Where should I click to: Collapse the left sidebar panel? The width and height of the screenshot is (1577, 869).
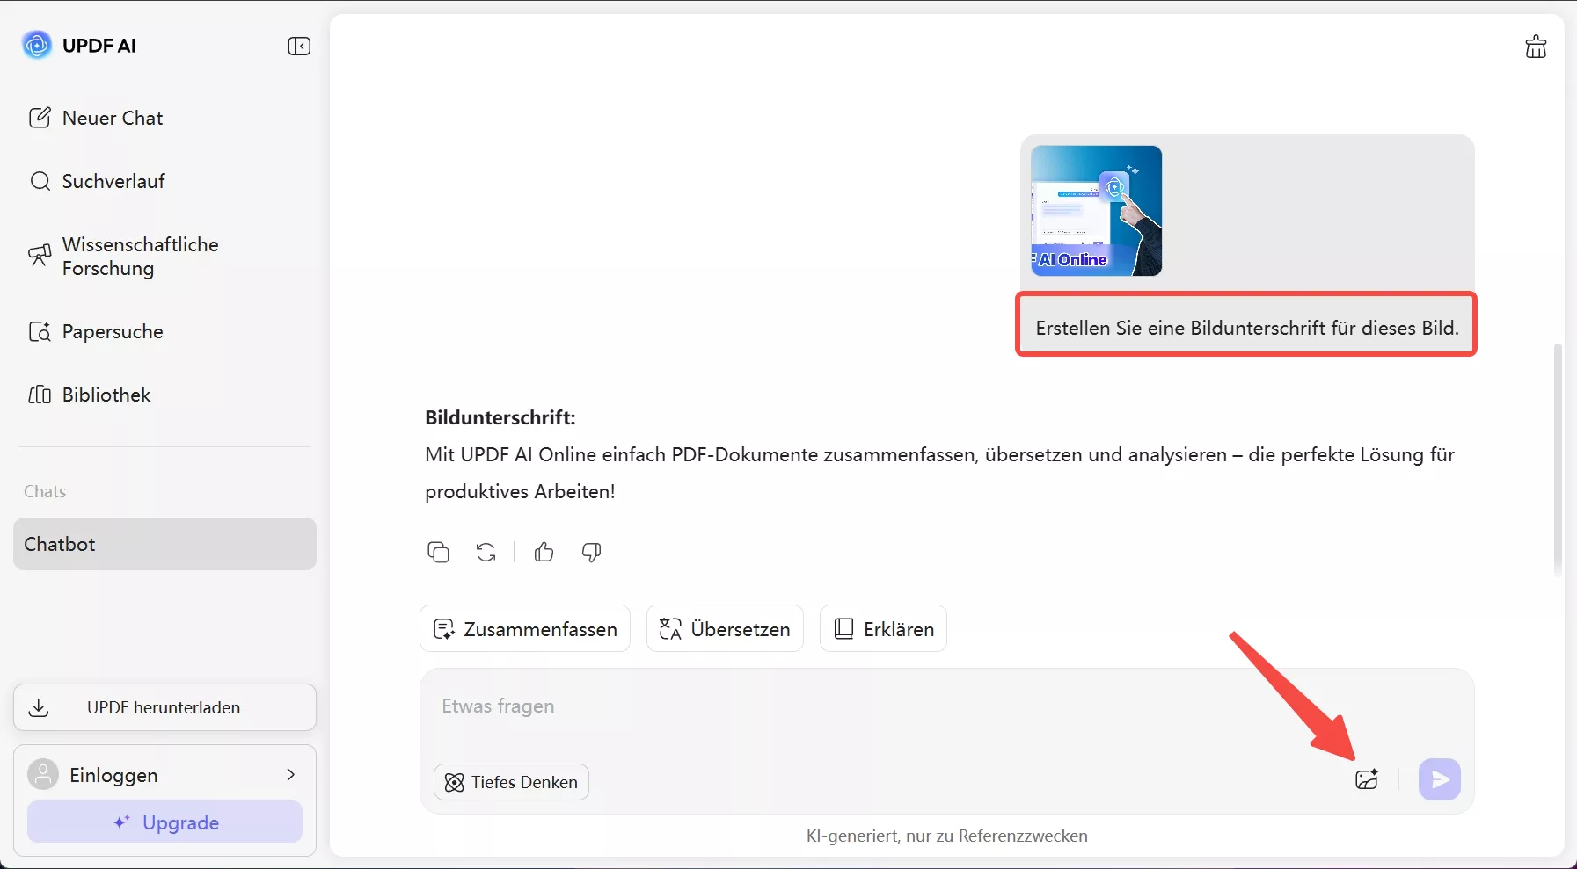pyautogui.click(x=299, y=46)
